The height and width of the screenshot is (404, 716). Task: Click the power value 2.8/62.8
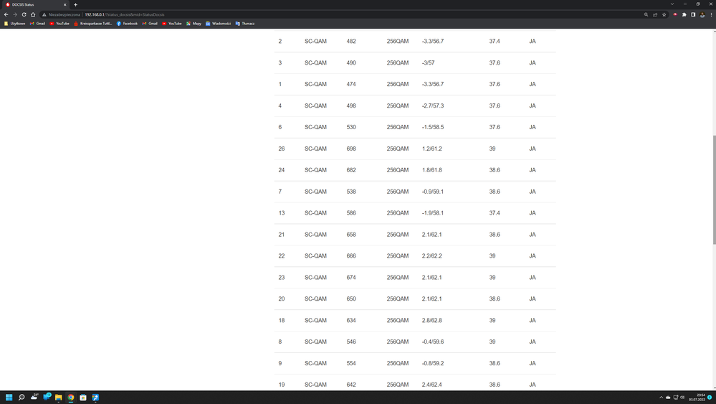click(432, 320)
